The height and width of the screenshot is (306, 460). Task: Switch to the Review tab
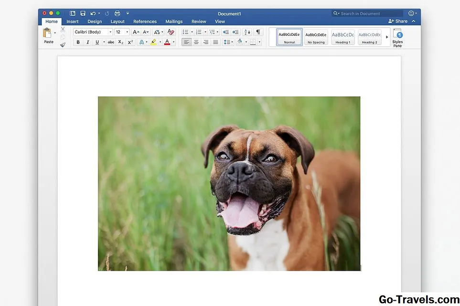pos(199,21)
